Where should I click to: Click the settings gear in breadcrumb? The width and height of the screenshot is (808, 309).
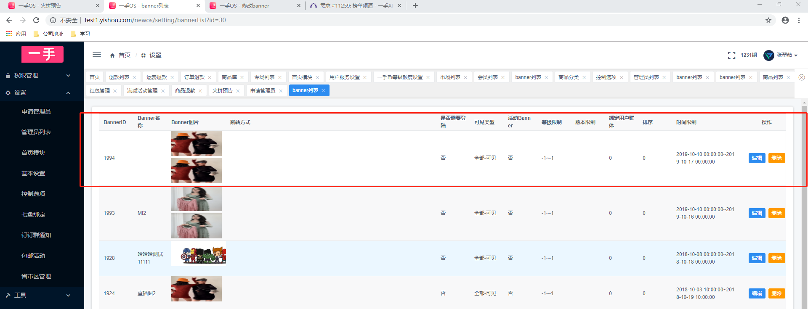coord(144,55)
